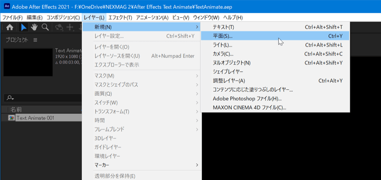Image resolution: width=381 pixels, height=180 pixels.
Task: Click the 透明部分を保持(E) entry
Action: (141, 176)
